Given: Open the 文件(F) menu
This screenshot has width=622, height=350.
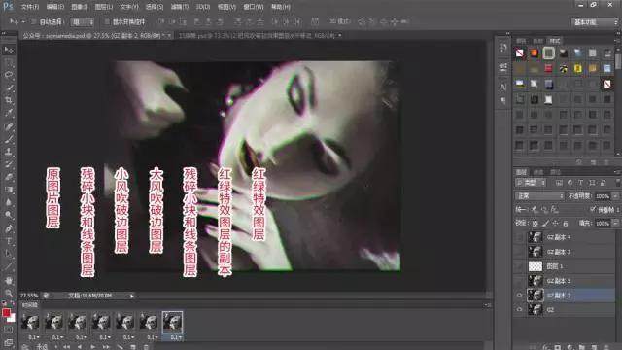Looking at the screenshot, I should [30, 7].
